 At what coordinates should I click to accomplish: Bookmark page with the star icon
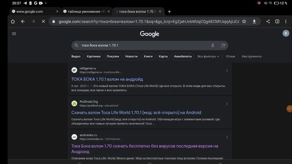244,21
